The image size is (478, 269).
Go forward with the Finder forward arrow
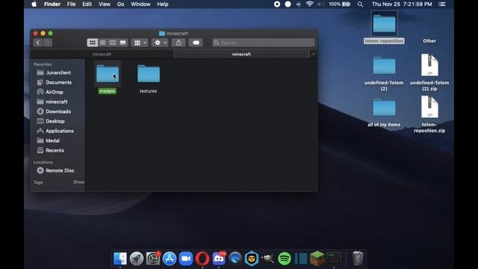tap(48, 43)
